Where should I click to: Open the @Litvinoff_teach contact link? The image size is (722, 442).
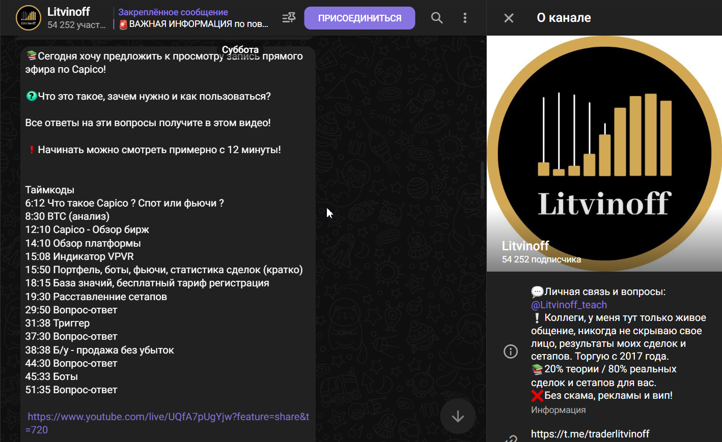(x=569, y=305)
